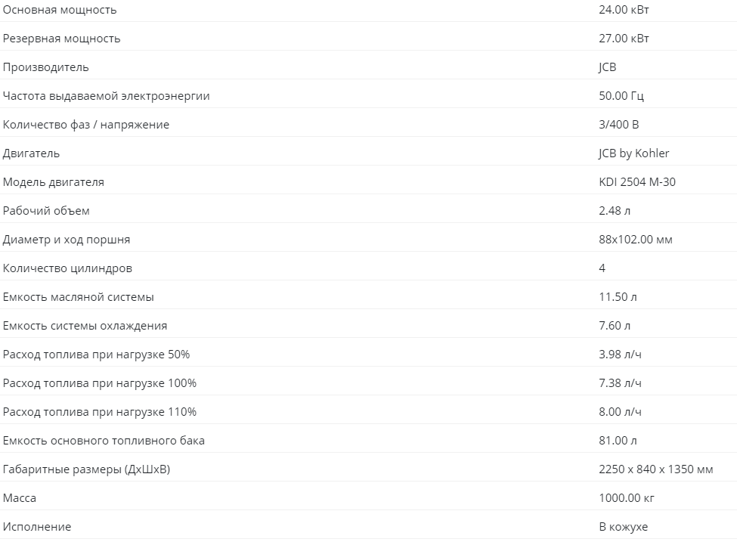This screenshot has height=542, width=737.
Task: Select the 3.98 л/ч fuel consumption value
Action: pyautogui.click(x=620, y=354)
